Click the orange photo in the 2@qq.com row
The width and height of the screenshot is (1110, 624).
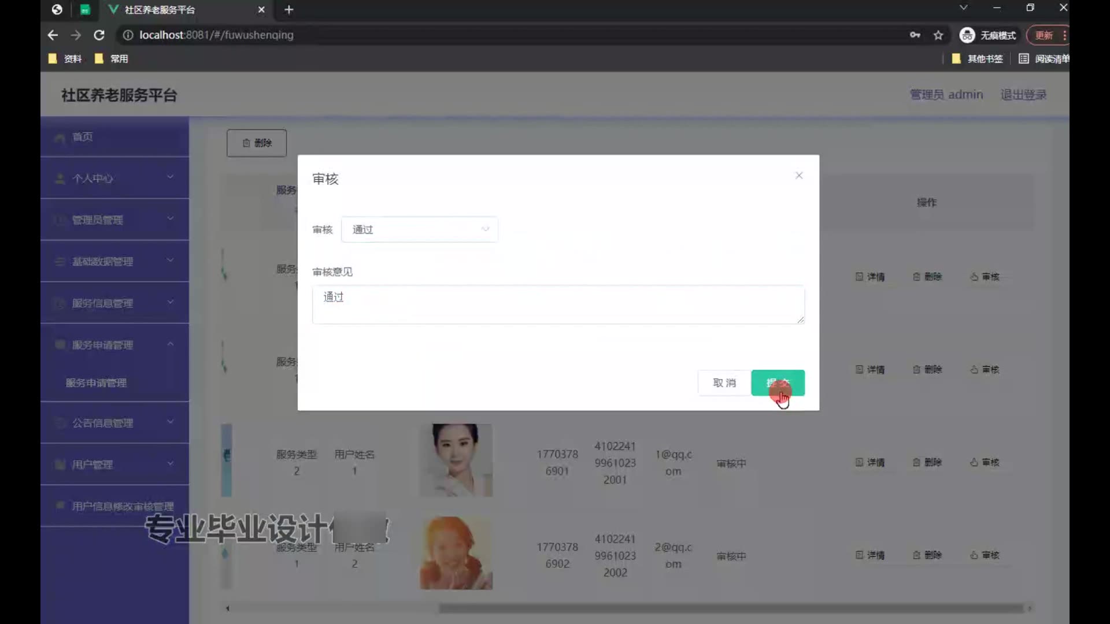[x=456, y=553]
